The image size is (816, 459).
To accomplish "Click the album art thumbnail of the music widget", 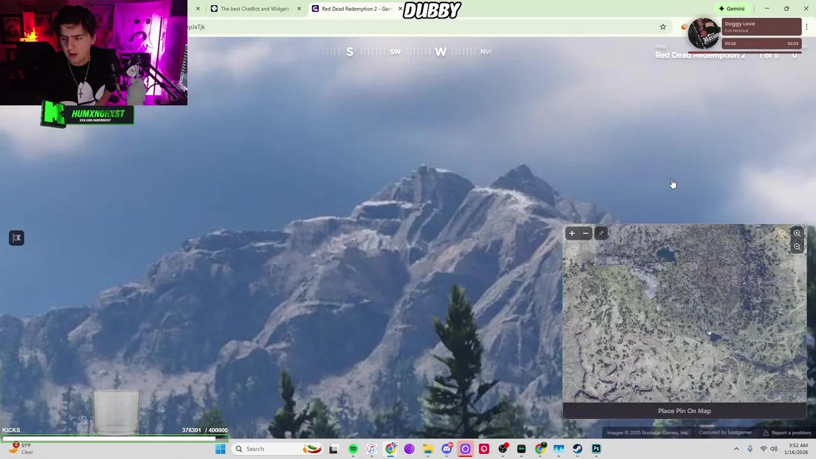I will pos(704,34).
